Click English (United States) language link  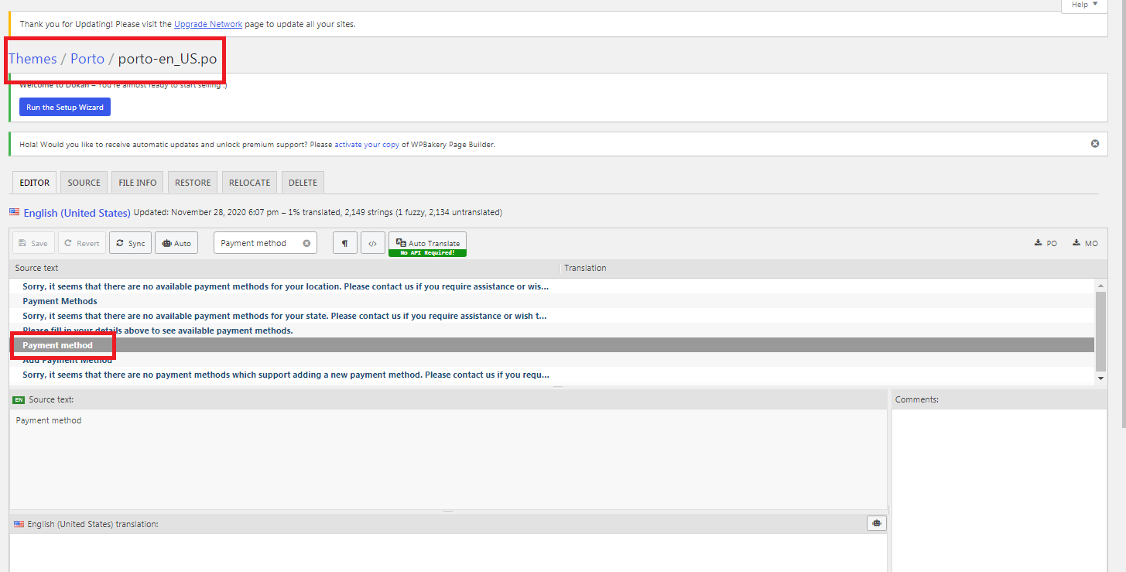[x=77, y=213]
